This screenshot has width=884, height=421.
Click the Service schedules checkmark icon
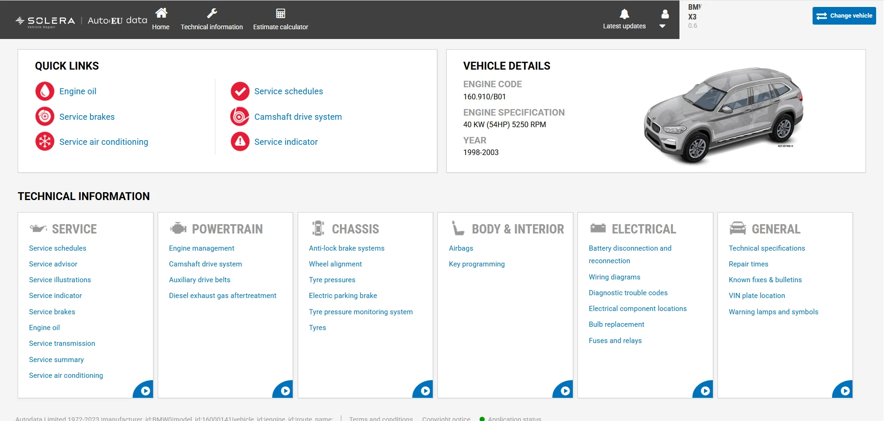click(240, 91)
